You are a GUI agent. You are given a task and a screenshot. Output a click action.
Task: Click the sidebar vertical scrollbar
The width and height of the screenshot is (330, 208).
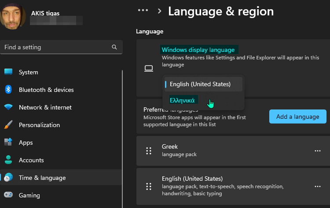tap(122, 139)
